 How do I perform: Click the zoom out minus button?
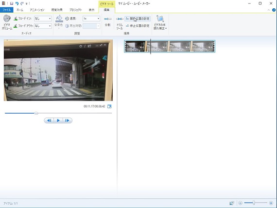[240, 203]
